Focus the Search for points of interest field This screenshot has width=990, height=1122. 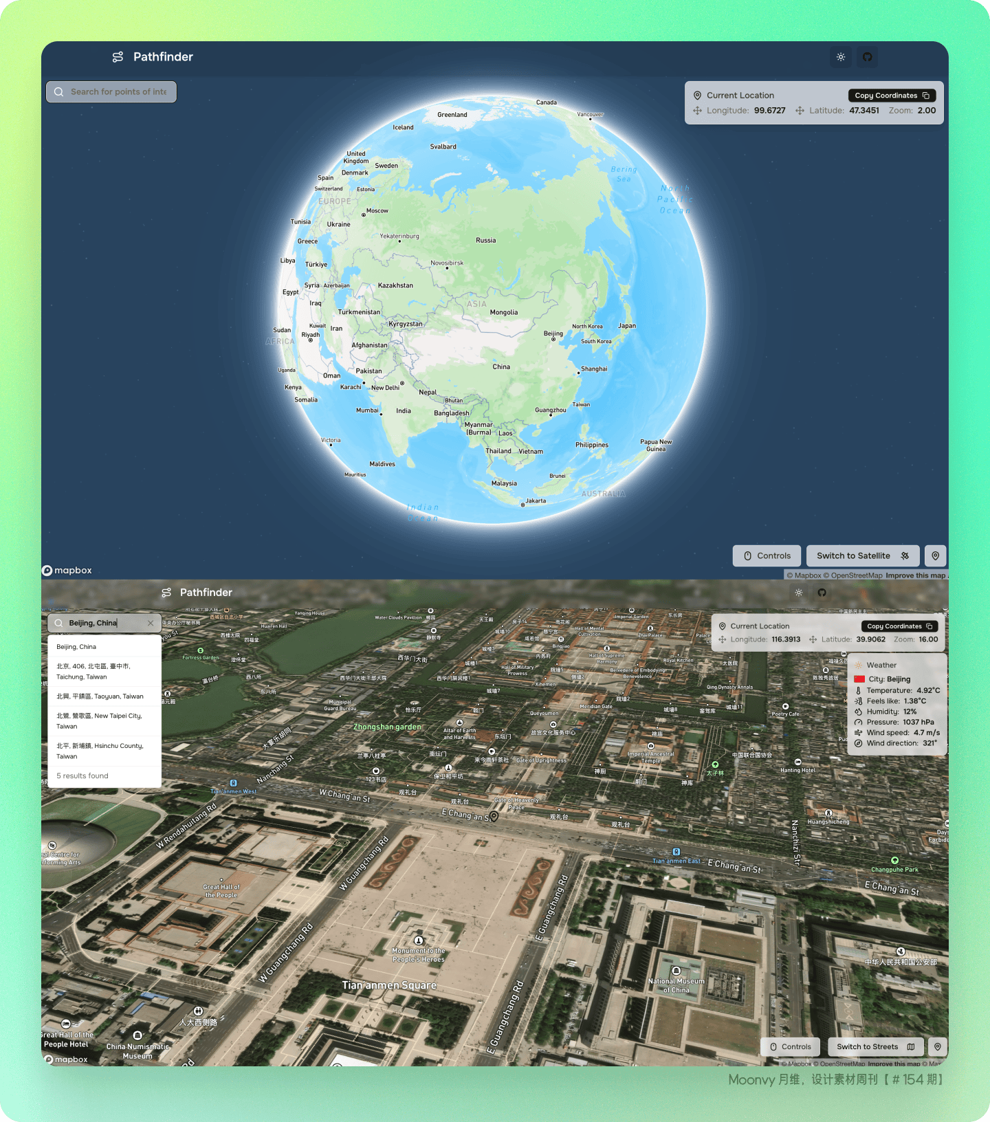click(111, 91)
